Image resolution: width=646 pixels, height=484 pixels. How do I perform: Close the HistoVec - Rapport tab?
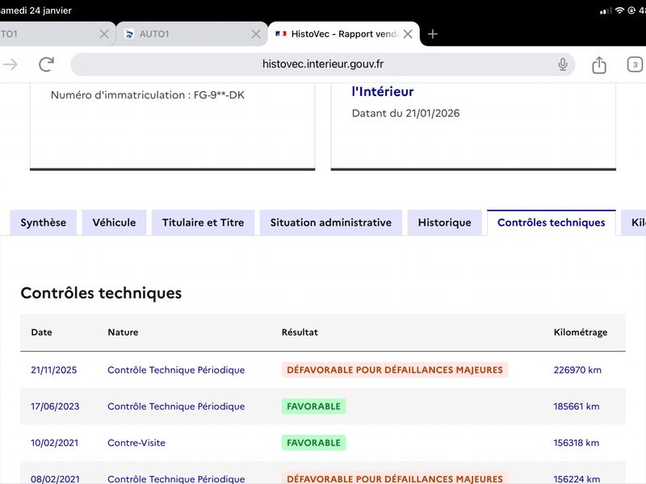408,34
